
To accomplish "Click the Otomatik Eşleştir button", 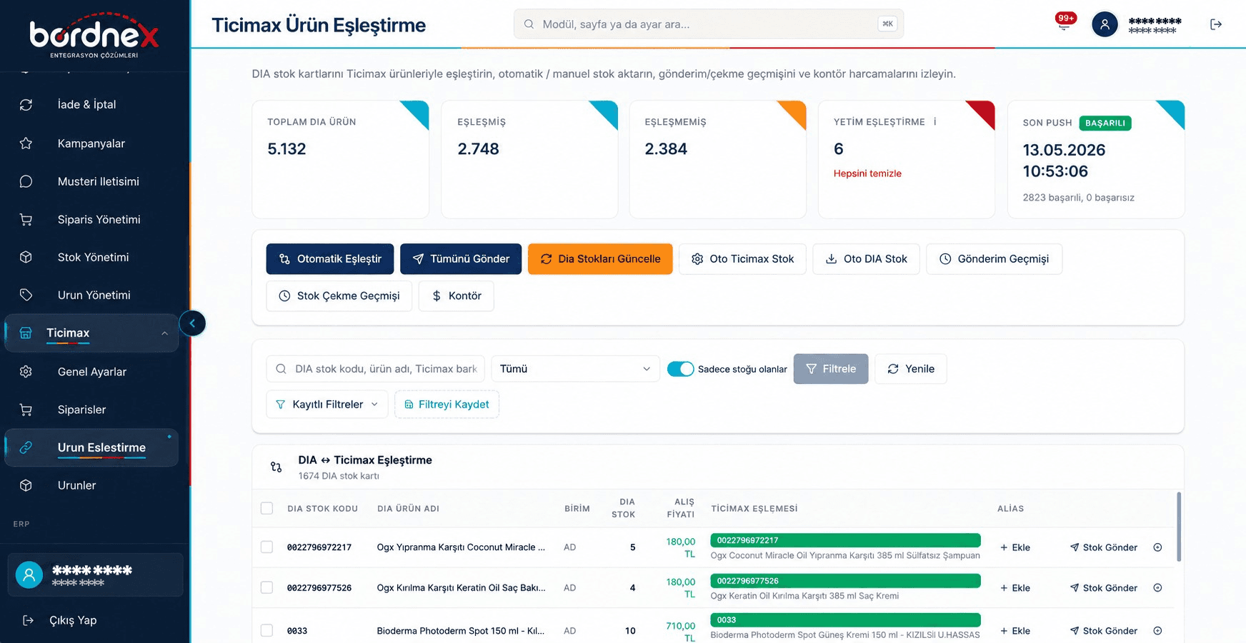I will pos(330,259).
